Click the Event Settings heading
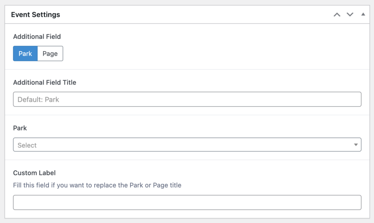Image resolution: width=374 pixels, height=223 pixels. [35, 15]
